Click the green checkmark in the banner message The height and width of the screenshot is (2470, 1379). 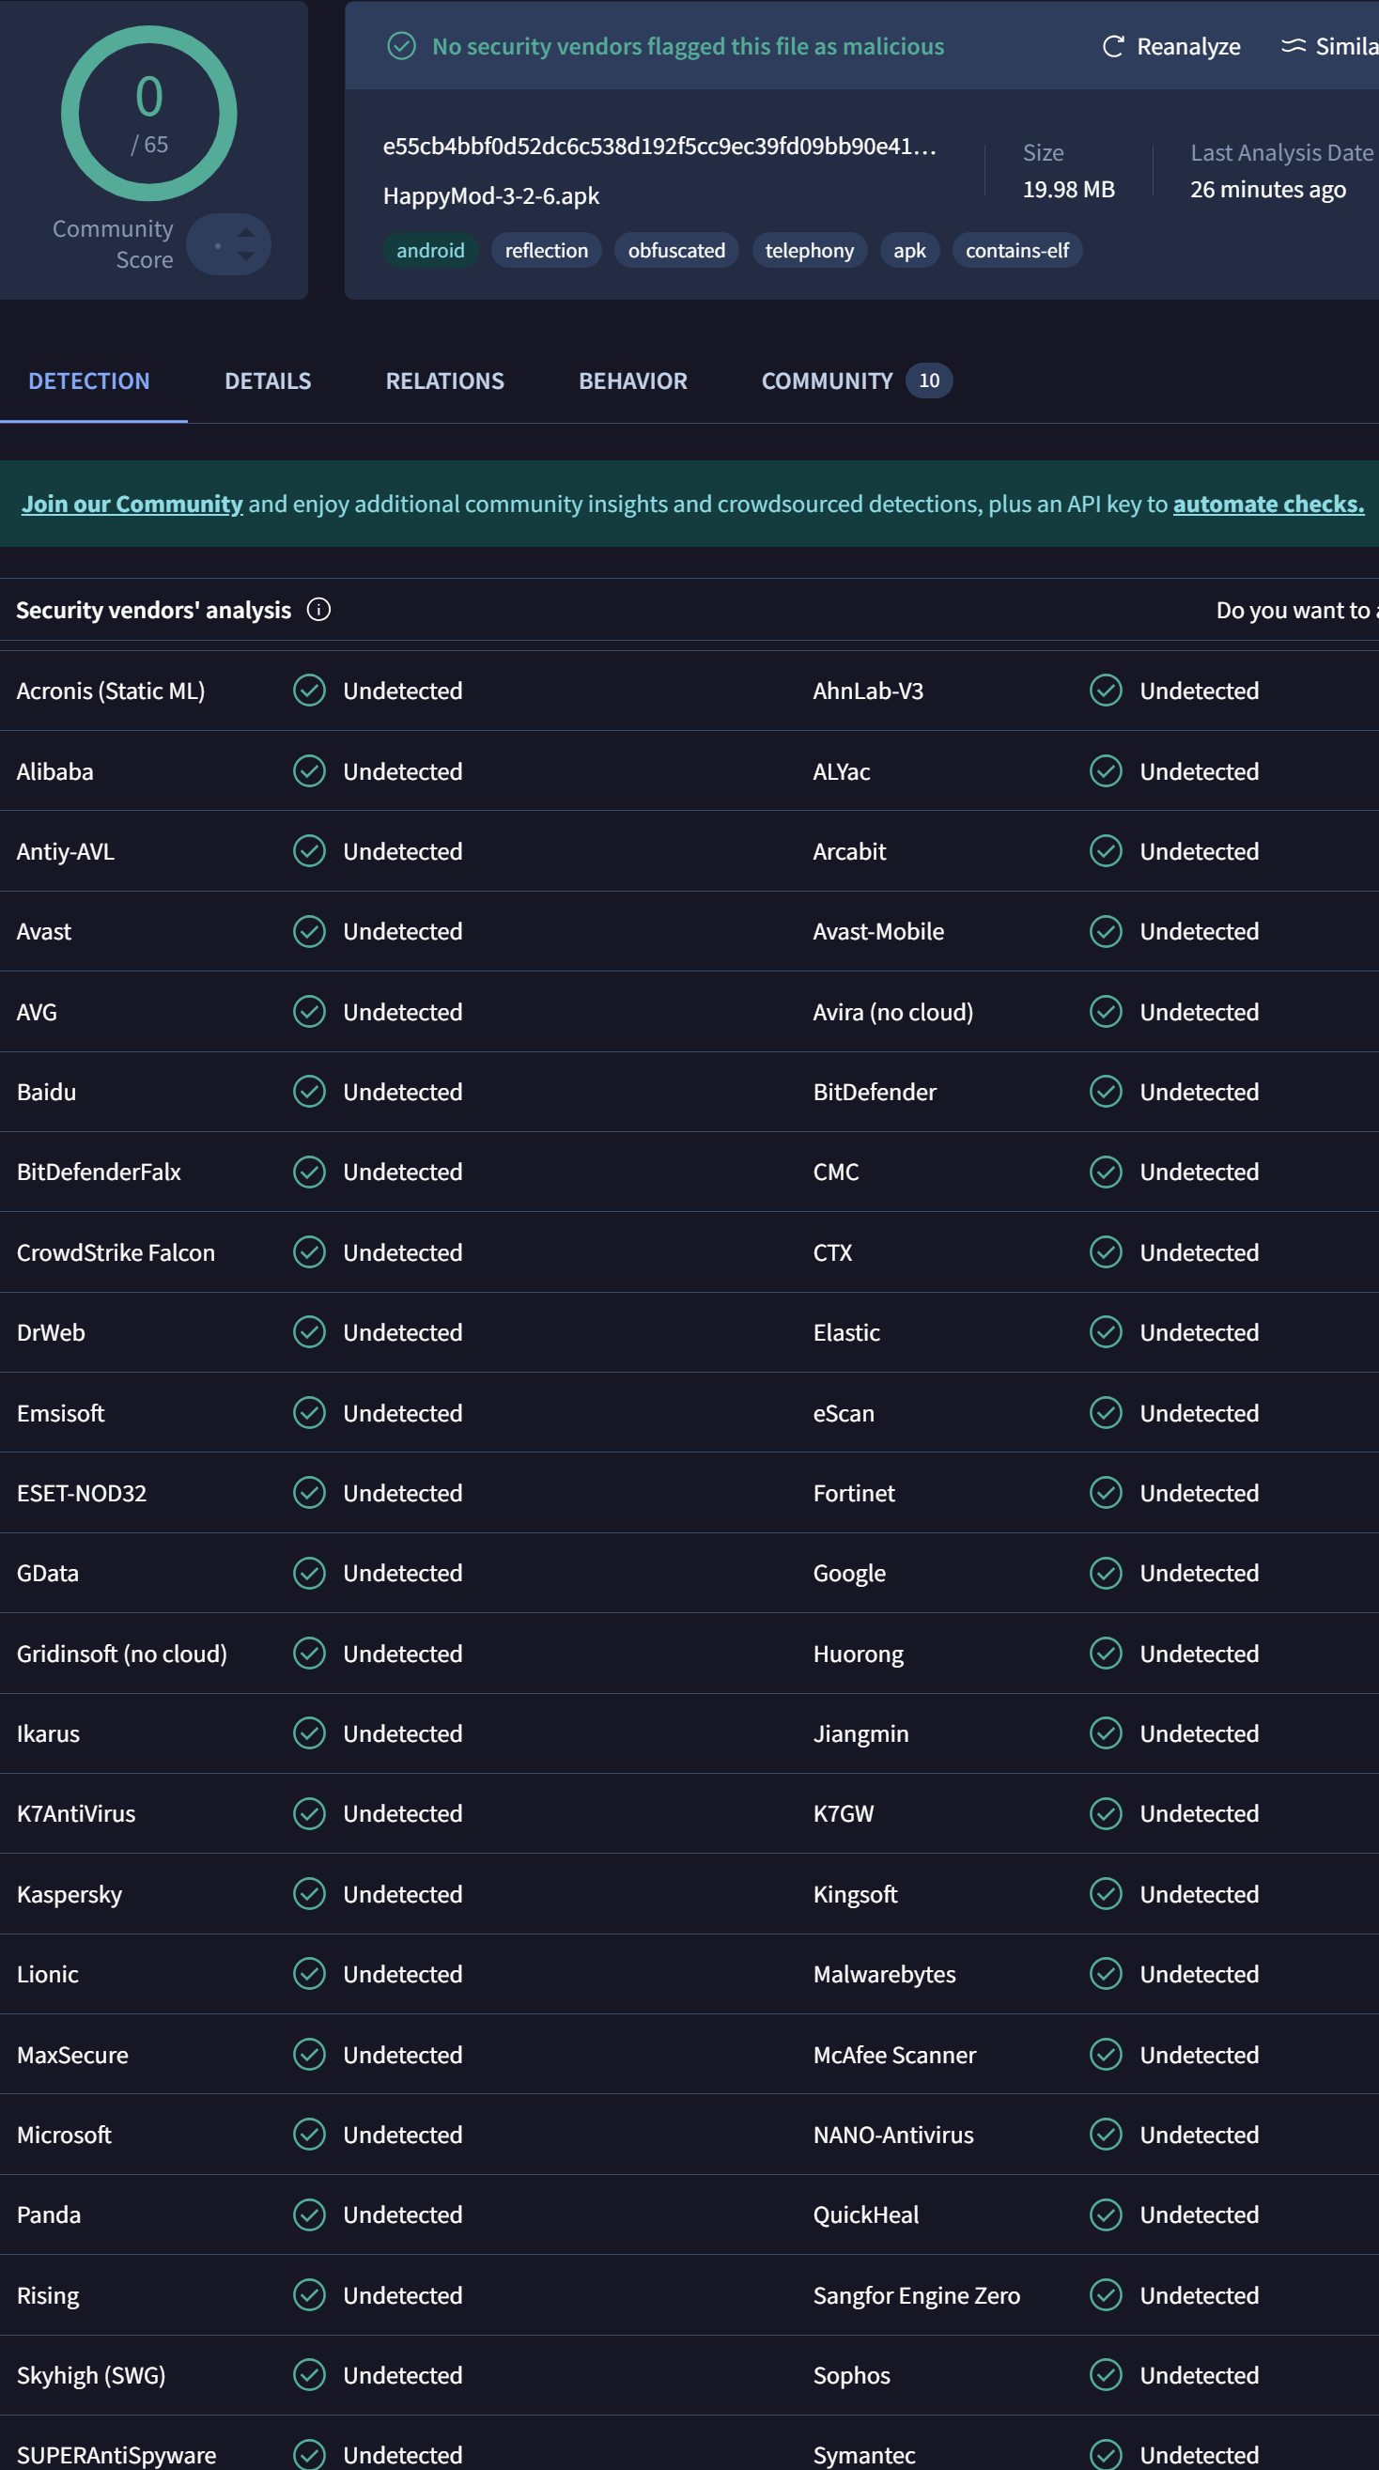click(x=401, y=46)
